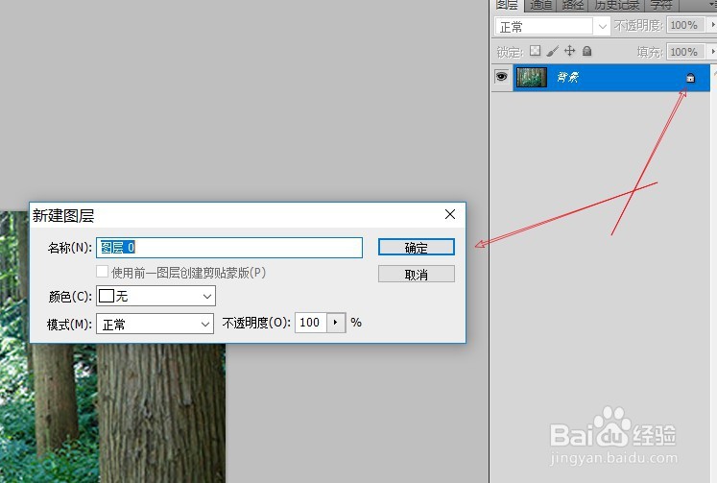Click the 名称 input field with 图层 0
This screenshot has height=483, width=717.
coord(229,248)
